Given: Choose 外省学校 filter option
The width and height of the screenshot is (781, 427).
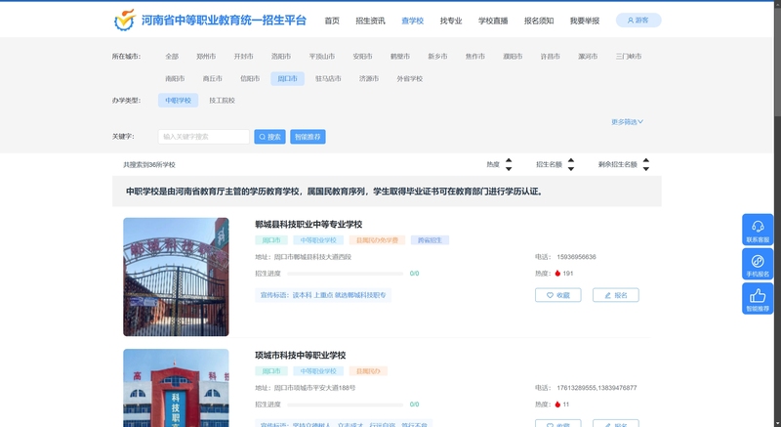Looking at the screenshot, I should [x=409, y=78].
